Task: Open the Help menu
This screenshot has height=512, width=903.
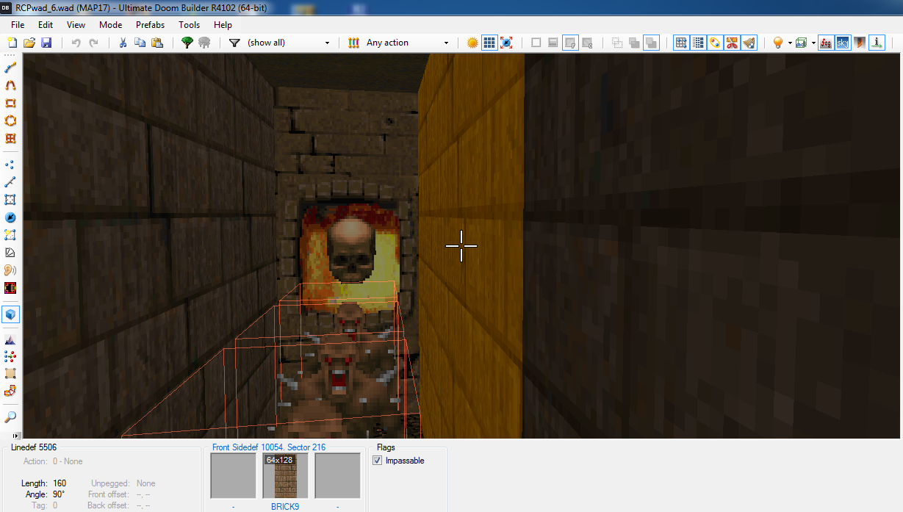Action: coord(223,24)
